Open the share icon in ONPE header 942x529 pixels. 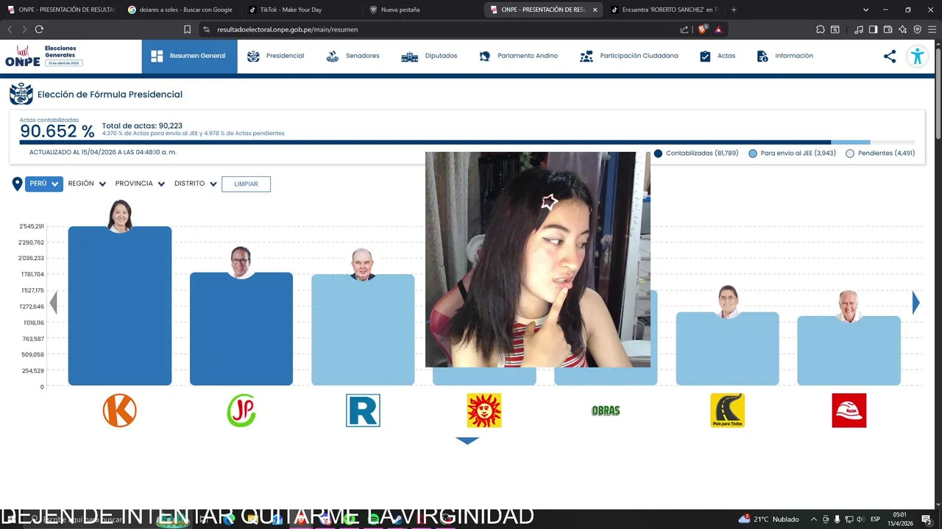pos(890,56)
